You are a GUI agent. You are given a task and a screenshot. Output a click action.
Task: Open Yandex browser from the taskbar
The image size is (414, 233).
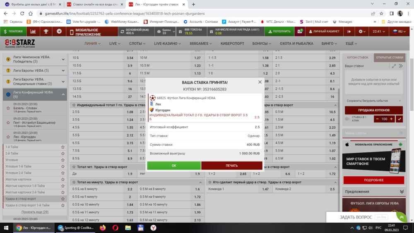[x=154, y=228]
